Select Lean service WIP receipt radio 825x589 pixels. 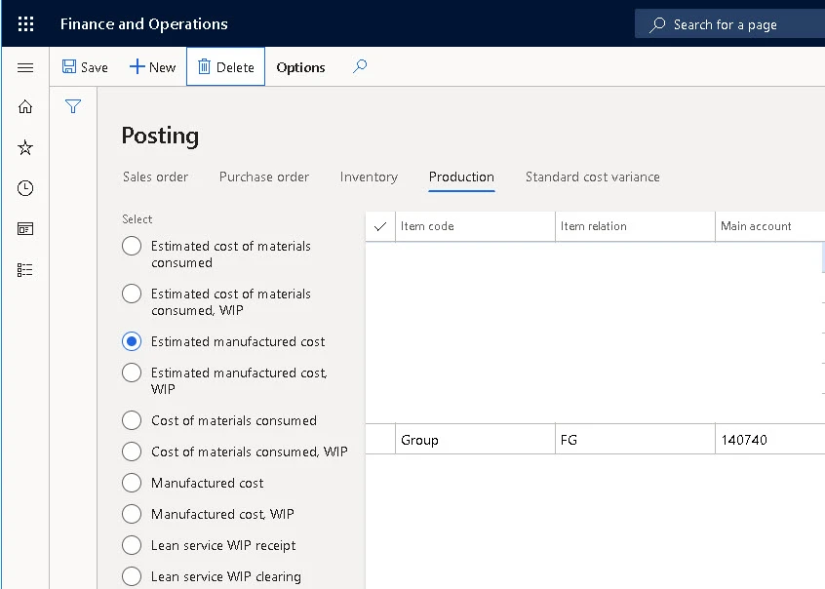(x=132, y=545)
